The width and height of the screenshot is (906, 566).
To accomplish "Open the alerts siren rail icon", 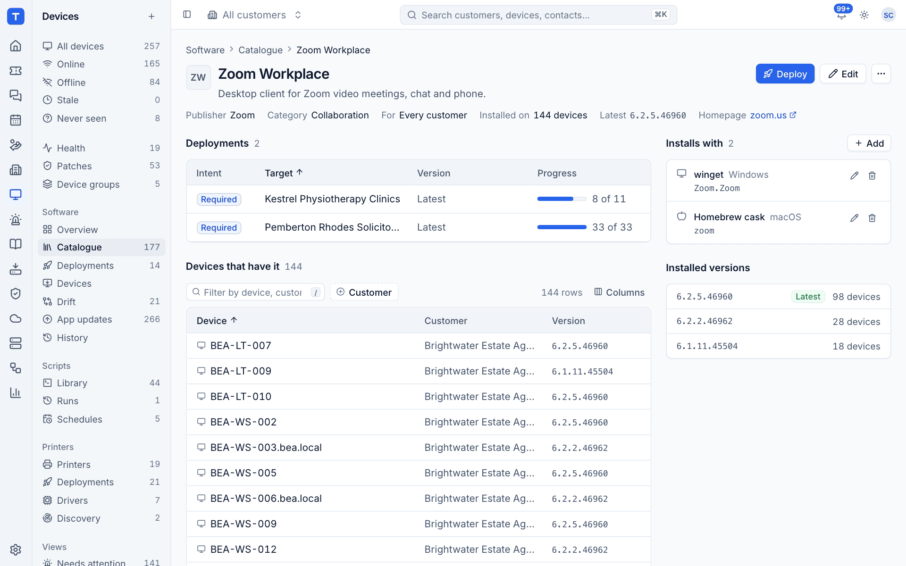I will (x=16, y=219).
